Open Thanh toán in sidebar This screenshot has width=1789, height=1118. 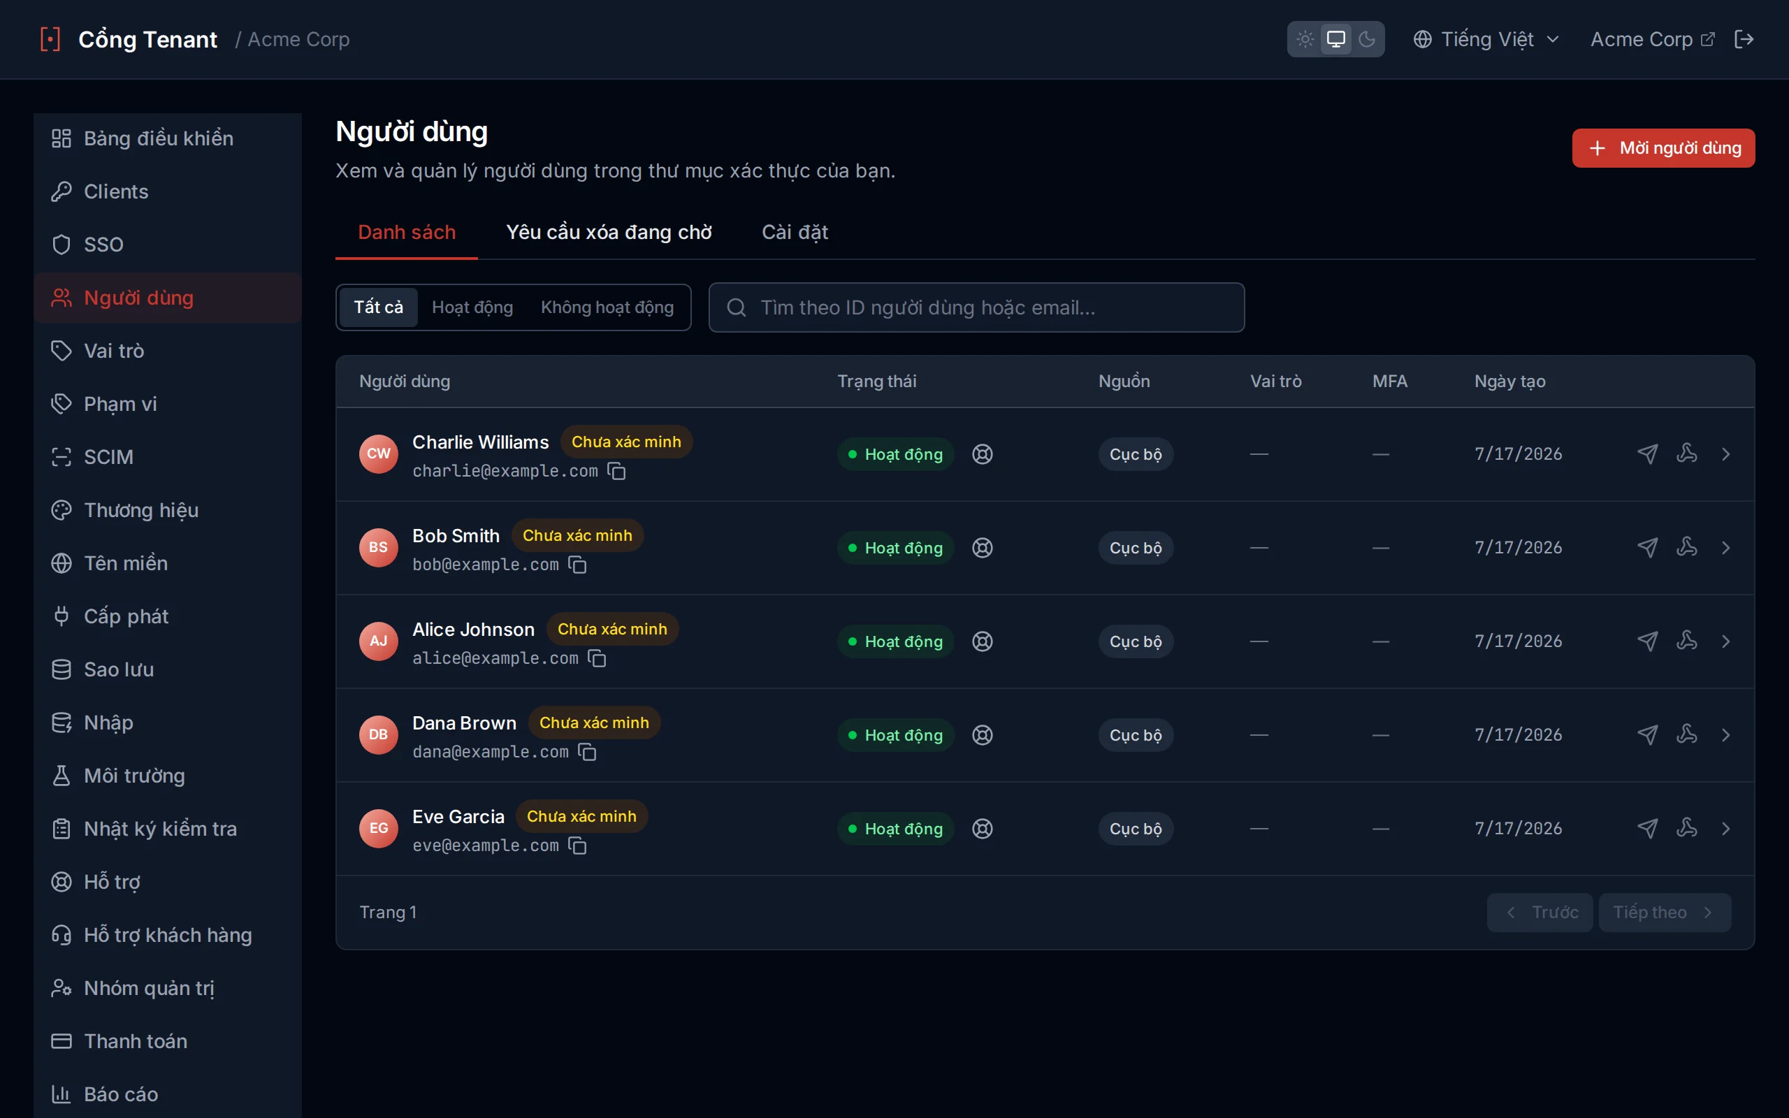click(x=168, y=1041)
